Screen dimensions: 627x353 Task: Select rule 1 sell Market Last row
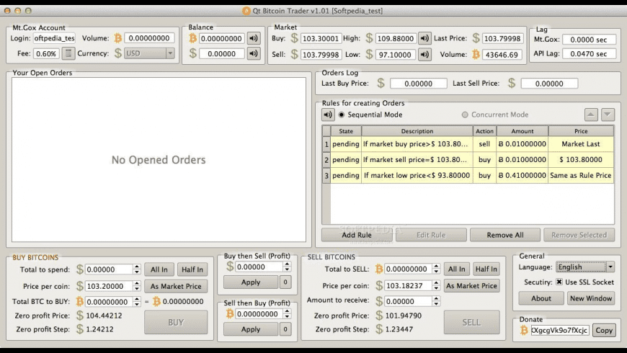468,144
